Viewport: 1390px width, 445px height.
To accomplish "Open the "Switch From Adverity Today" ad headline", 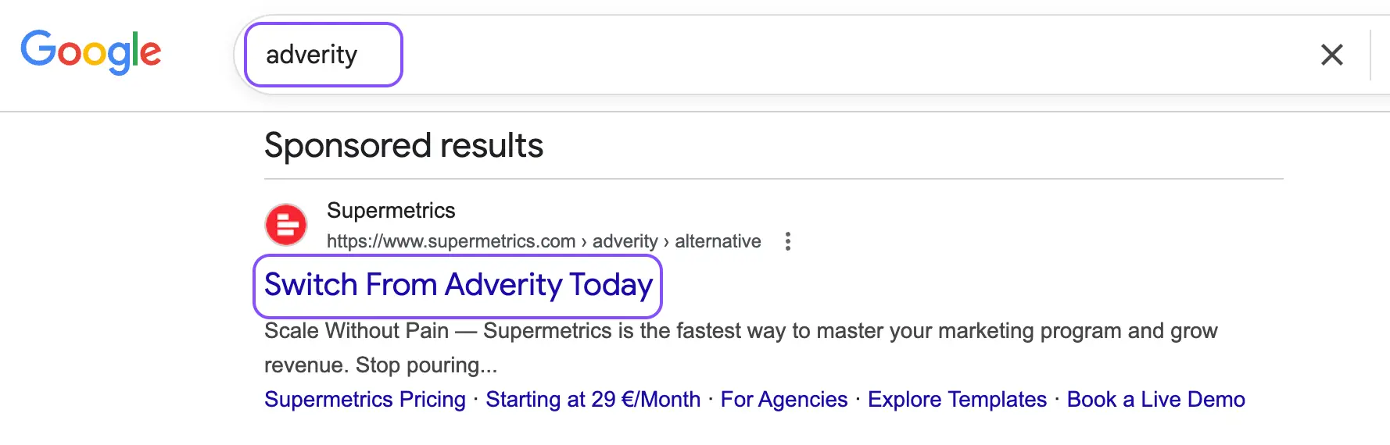I will 458,285.
